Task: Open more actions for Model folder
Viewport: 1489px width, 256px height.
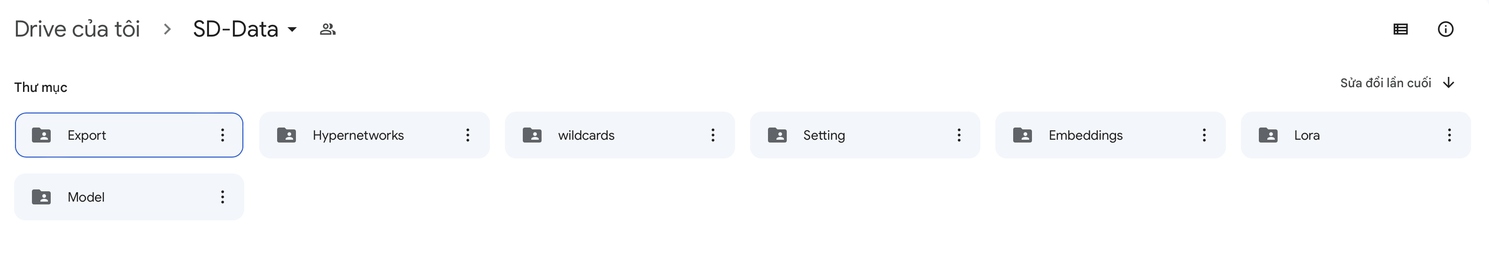Action: [223, 197]
